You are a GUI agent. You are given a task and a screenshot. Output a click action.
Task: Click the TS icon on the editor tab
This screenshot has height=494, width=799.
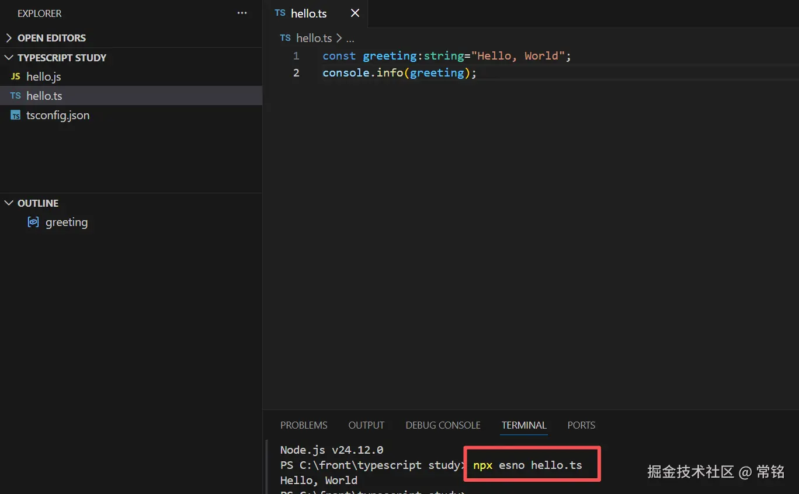[x=280, y=13]
